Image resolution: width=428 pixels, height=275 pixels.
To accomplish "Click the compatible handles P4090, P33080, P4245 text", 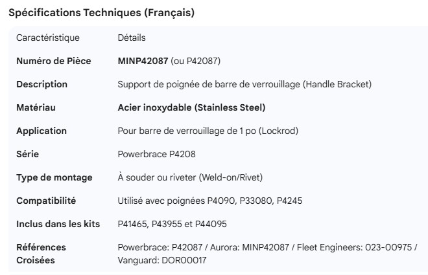I will 209,201.
